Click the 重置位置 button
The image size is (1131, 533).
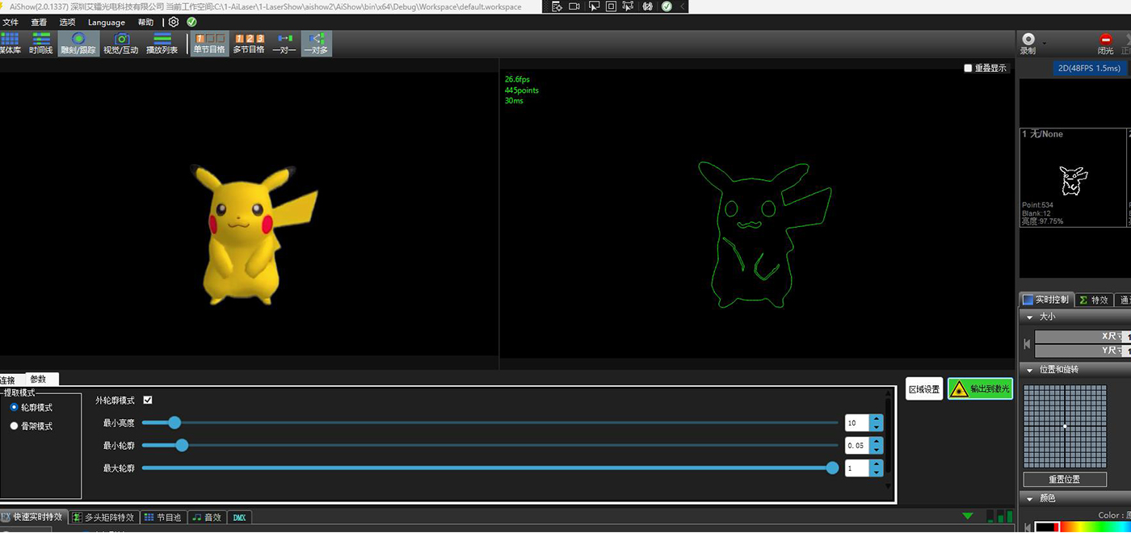point(1065,479)
